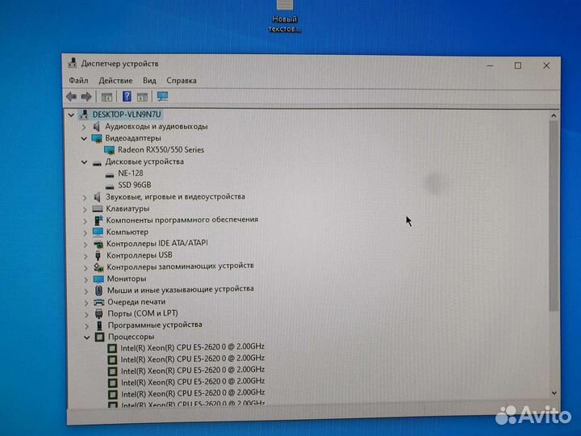Viewport: 581px width, 436px height.
Task: Select the DESKTOP-VLN9N7U root node
Action: (127, 115)
